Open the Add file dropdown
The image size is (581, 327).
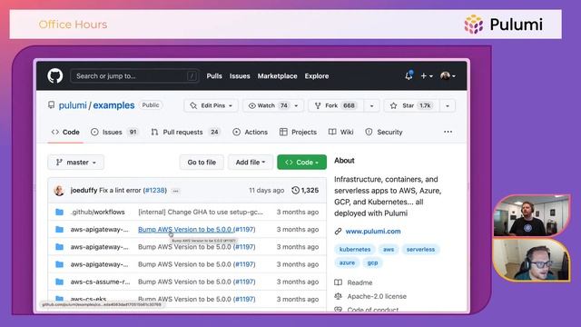(251, 163)
